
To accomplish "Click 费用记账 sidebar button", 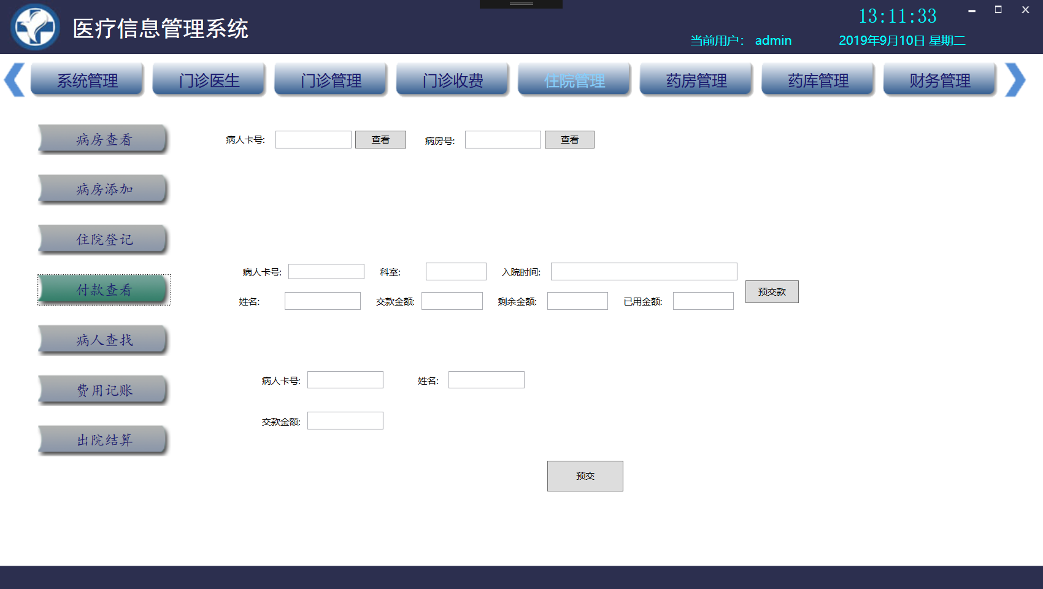I will coord(103,390).
